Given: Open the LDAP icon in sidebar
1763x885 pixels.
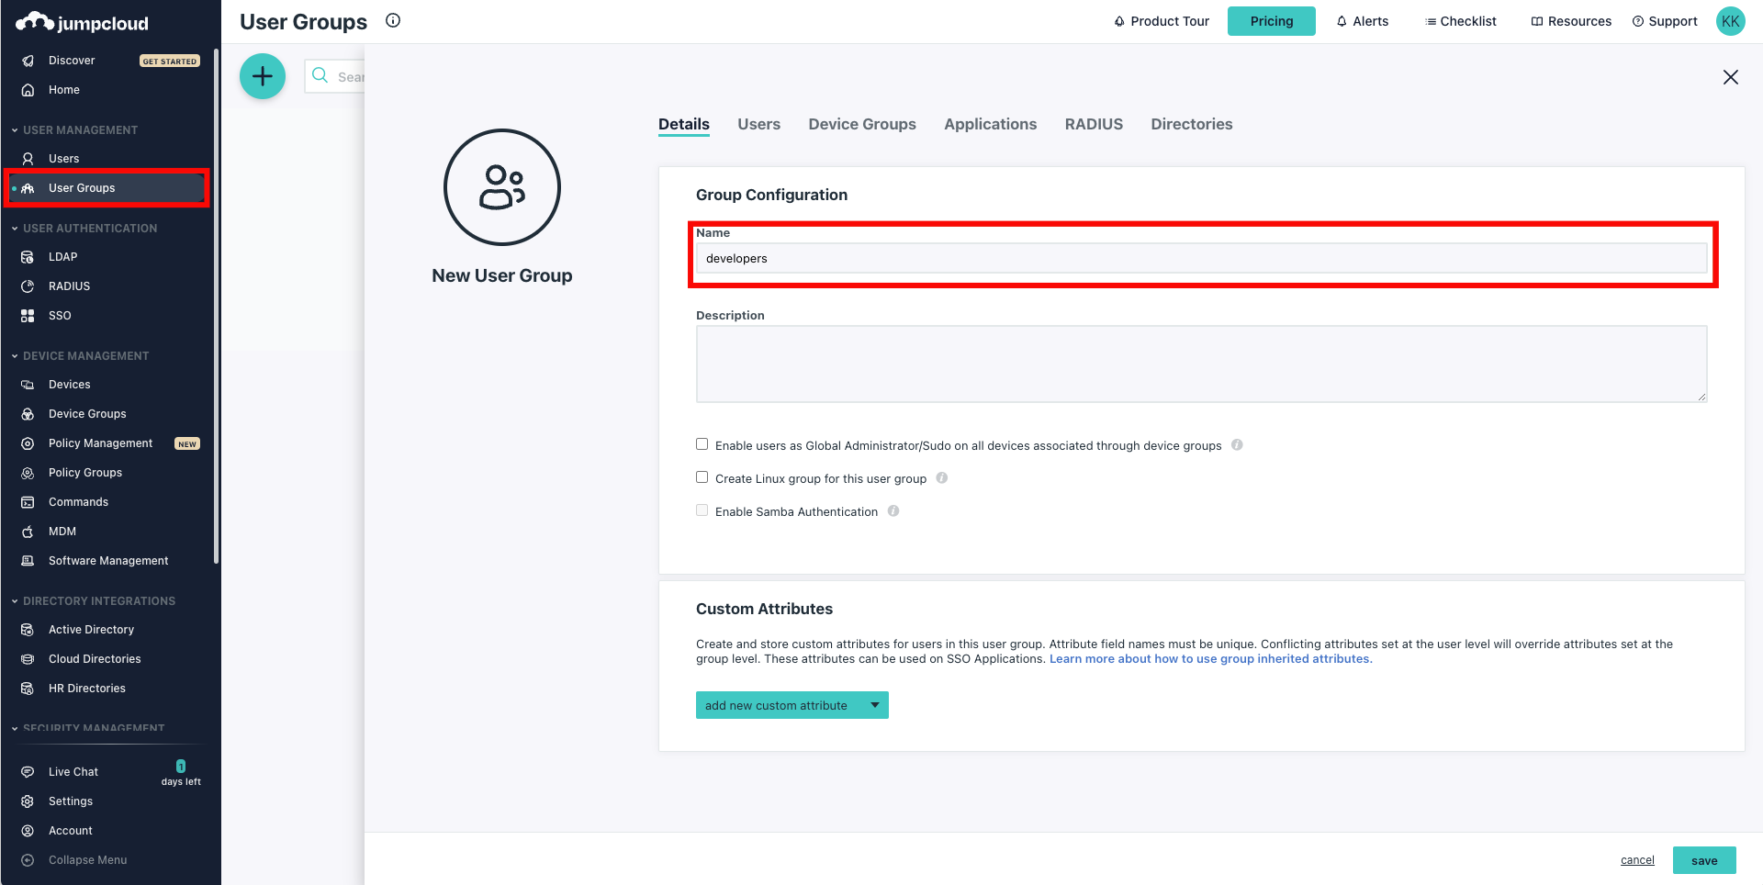Looking at the screenshot, I should pyautogui.click(x=28, y=257).
